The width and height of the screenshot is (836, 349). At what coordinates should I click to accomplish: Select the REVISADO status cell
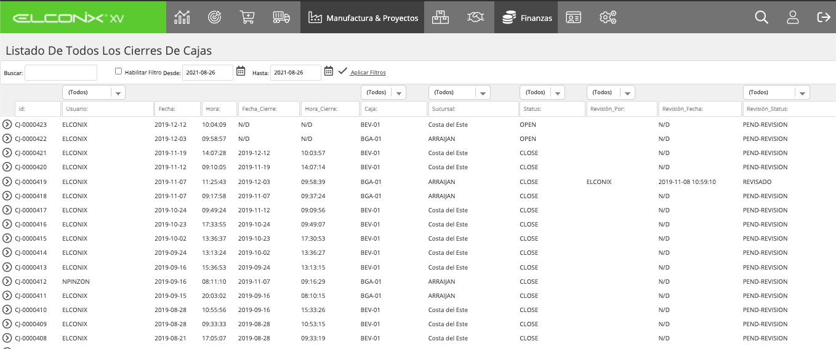tap(757, 182)
